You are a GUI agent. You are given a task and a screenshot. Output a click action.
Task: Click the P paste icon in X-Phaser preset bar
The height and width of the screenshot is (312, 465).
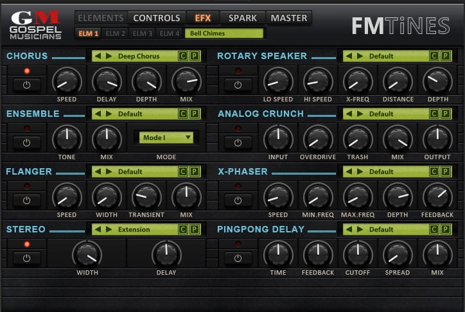[446, 171]
